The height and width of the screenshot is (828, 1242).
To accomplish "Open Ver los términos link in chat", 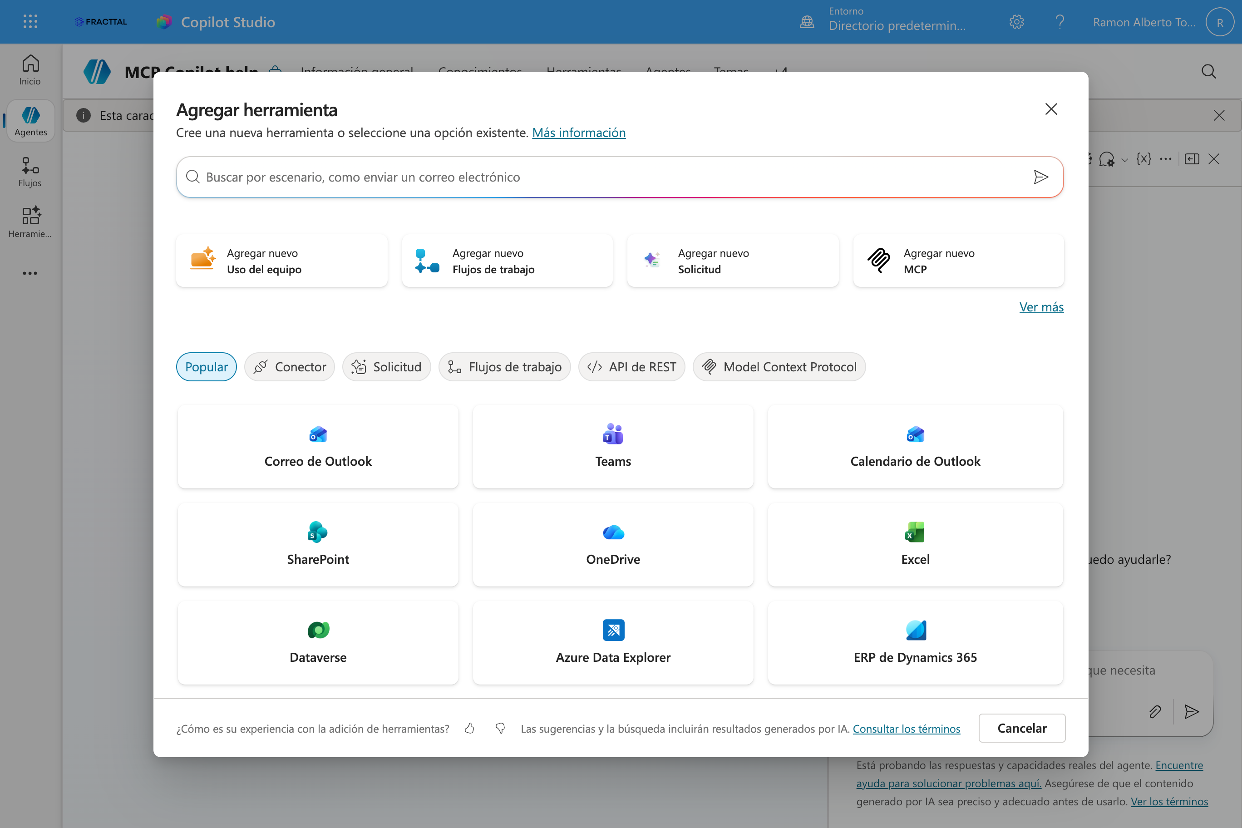I will click(1169, 801).
